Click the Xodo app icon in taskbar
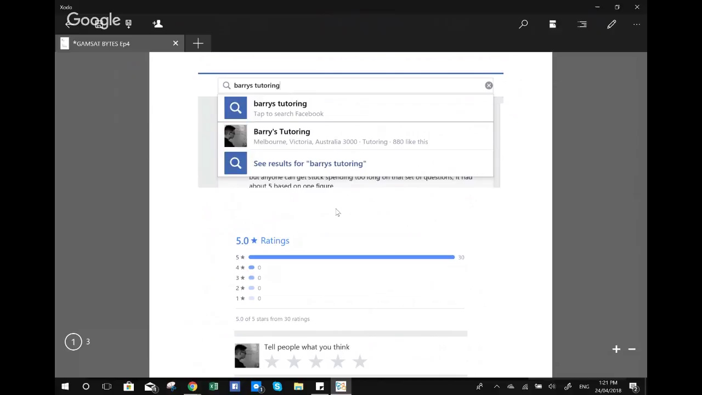This screenshot has width=702, height=395. 341,387
